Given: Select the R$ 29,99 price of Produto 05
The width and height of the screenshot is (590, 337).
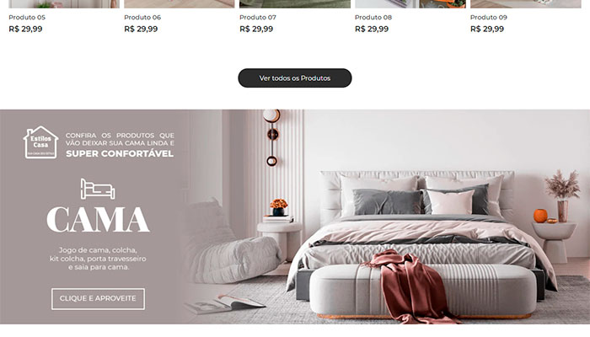Looking at the screenshot, I should click(x=25, y=29).
